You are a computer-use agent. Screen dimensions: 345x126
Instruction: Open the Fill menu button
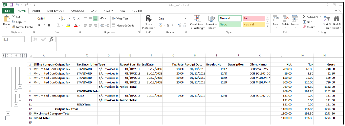point(308,22)
